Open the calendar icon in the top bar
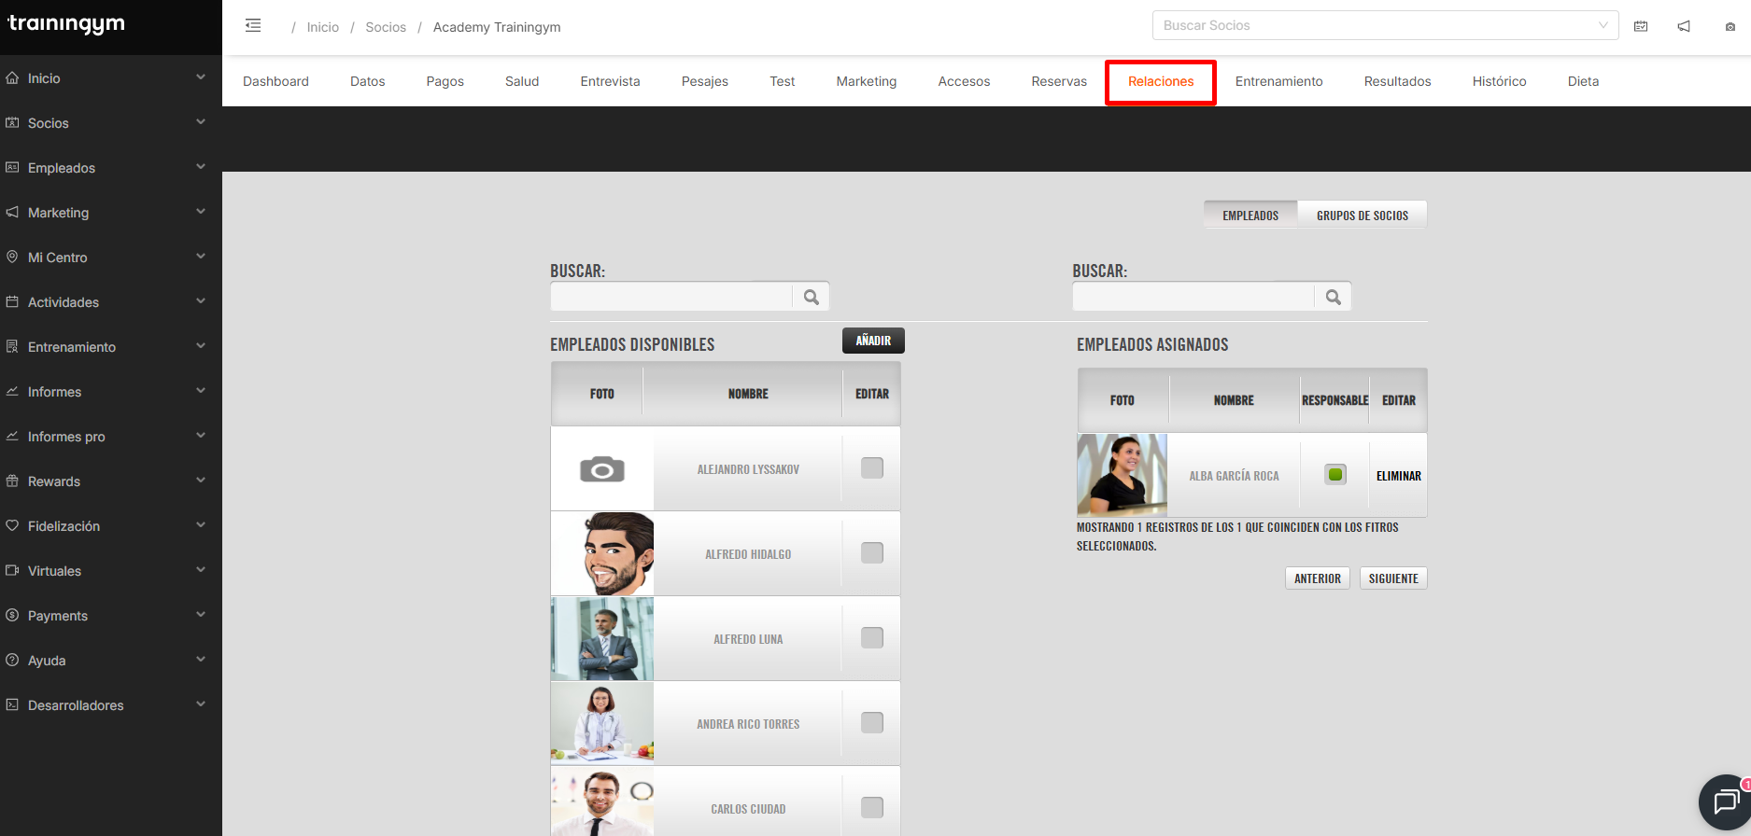Screen dimensions: 1751x836 (1641, 26)
